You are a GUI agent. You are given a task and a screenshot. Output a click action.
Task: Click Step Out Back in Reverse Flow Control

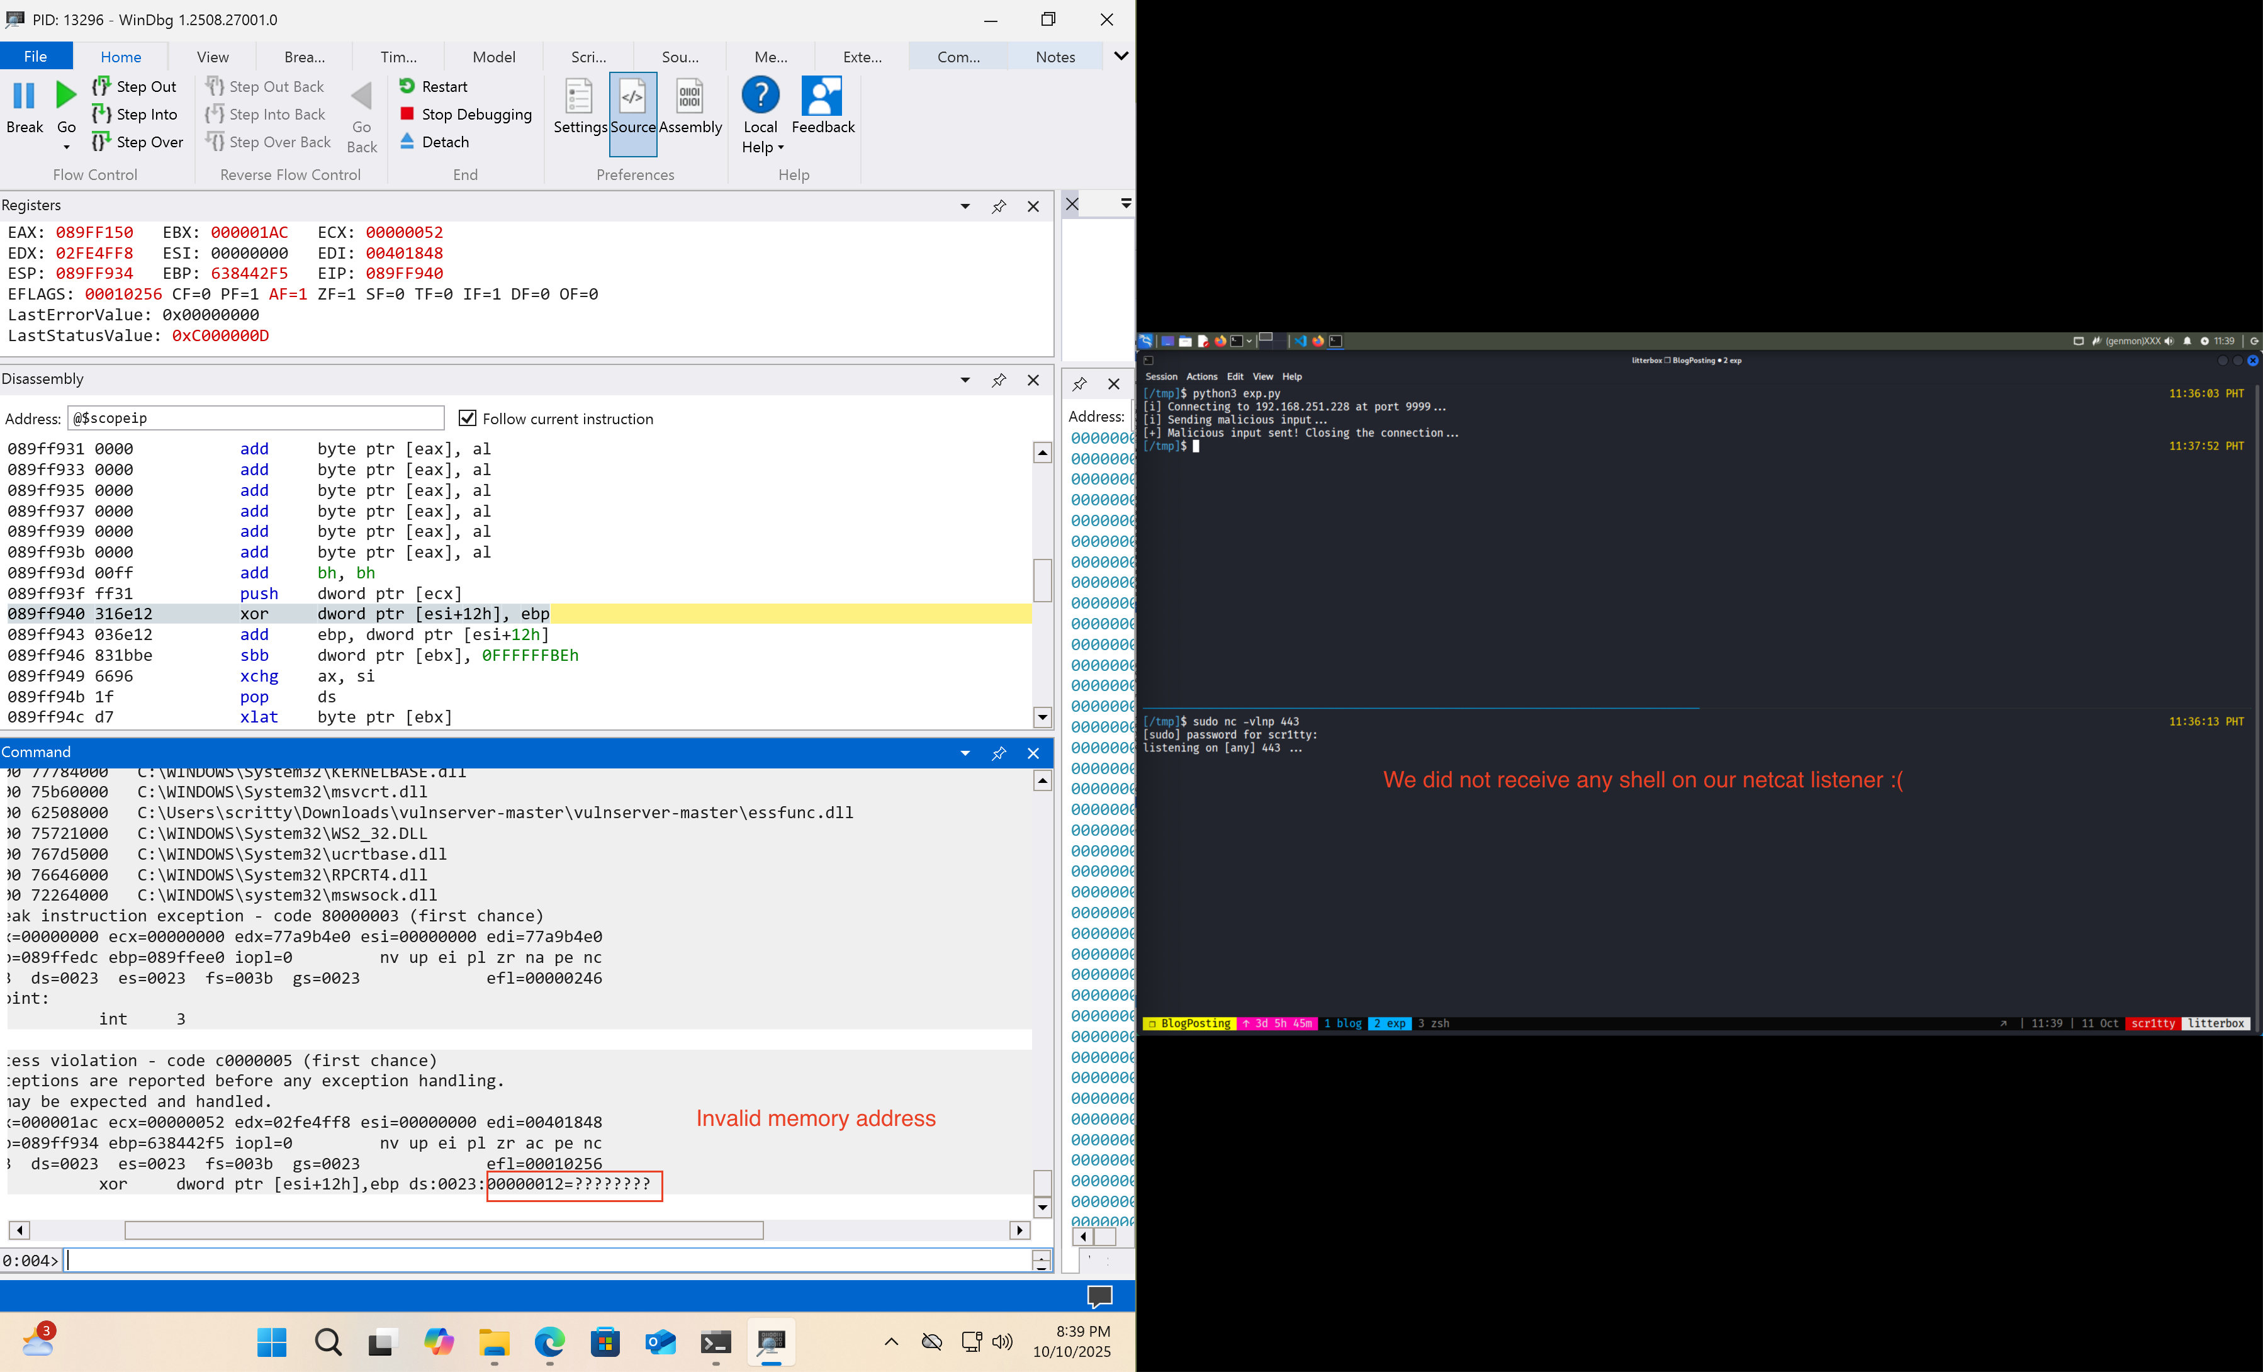pos(266,86)
